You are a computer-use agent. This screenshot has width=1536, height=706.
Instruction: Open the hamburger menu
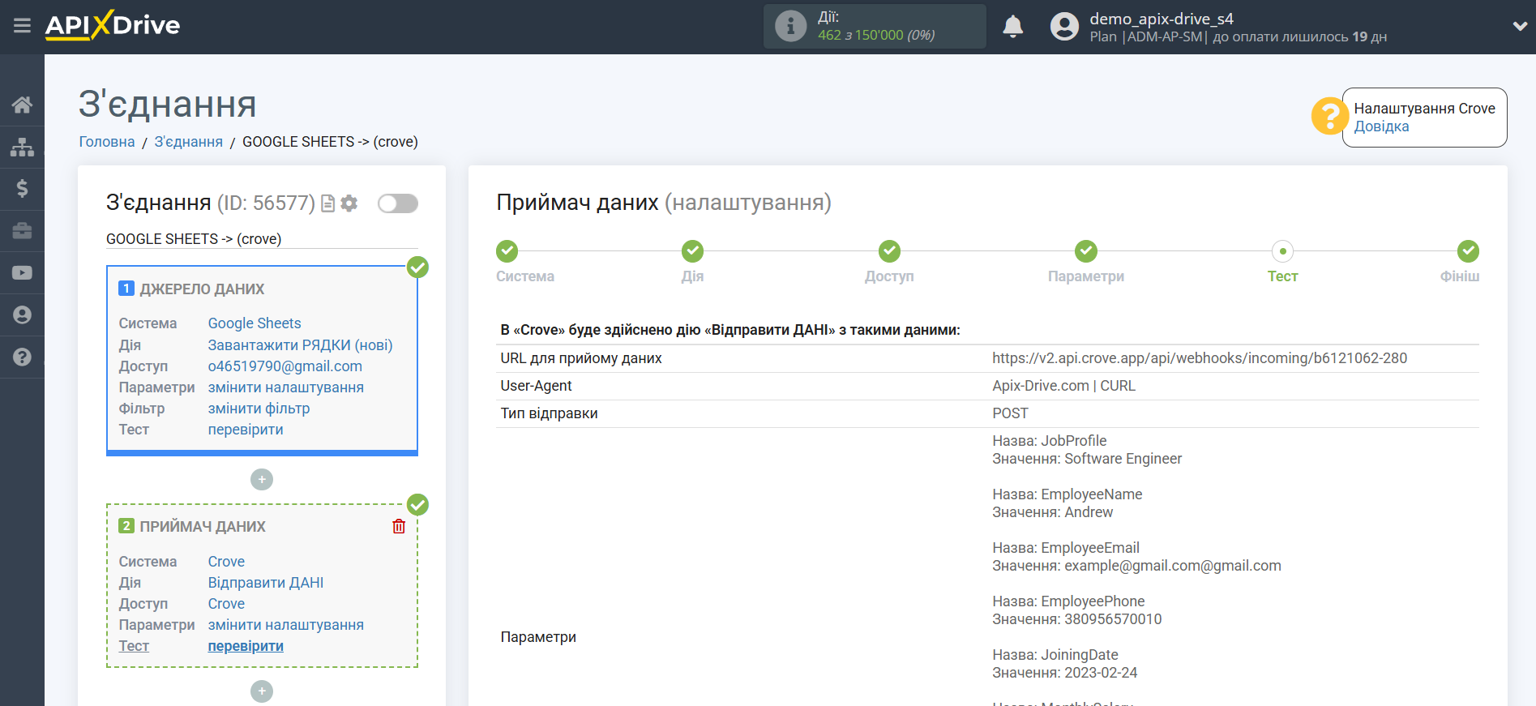tap(22, 26)
